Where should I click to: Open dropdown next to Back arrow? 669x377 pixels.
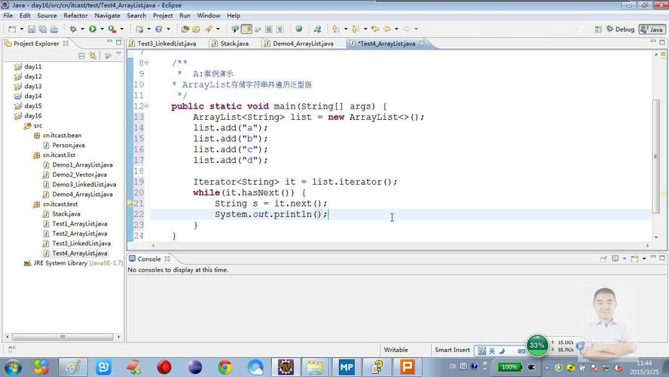[x=396, y=29]
